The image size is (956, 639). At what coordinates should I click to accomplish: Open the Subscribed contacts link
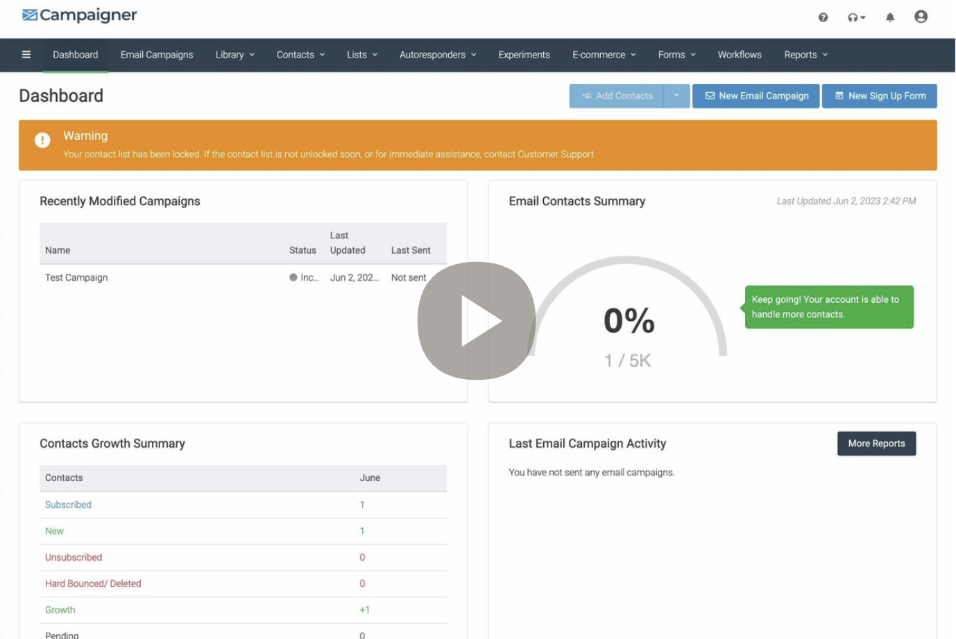(x=68, y=505)
